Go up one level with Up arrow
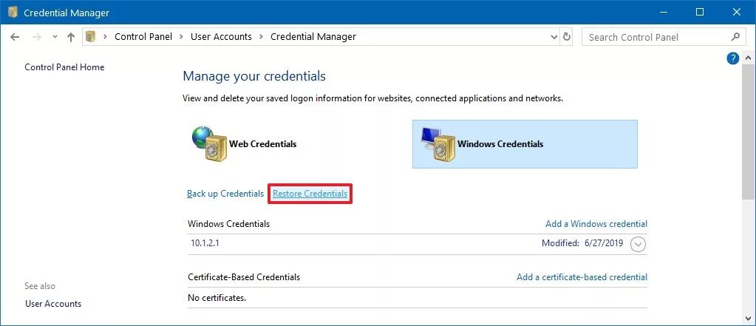 [71, 37]
